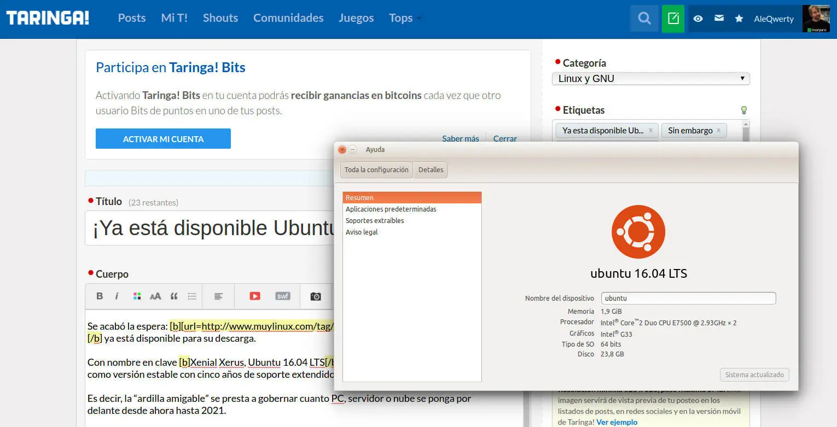This screenshot has width=837, height=427.
Task: Remove the 'Ya esta disponible Ub...' tag
Action: tap(650, 130)
